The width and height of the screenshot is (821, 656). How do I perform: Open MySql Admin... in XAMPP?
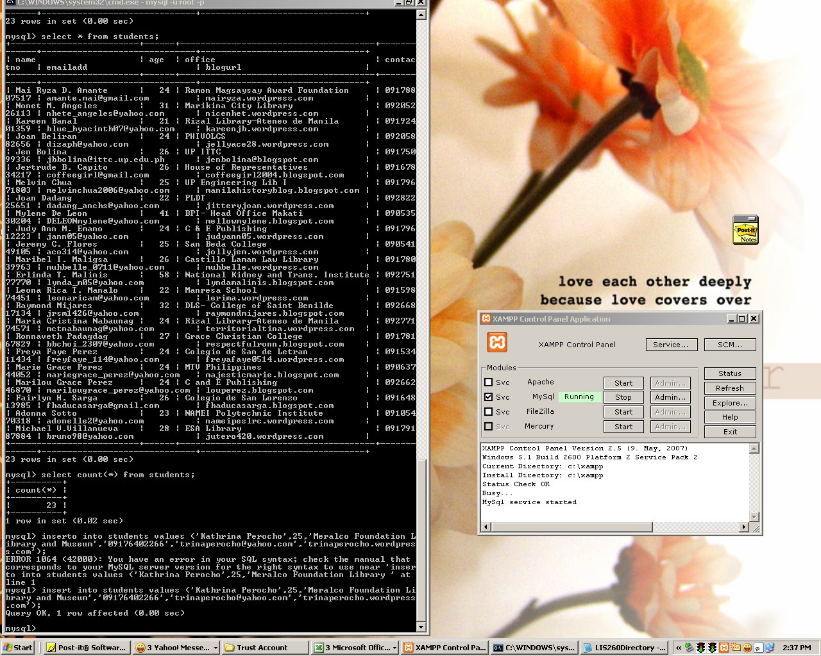670,397
